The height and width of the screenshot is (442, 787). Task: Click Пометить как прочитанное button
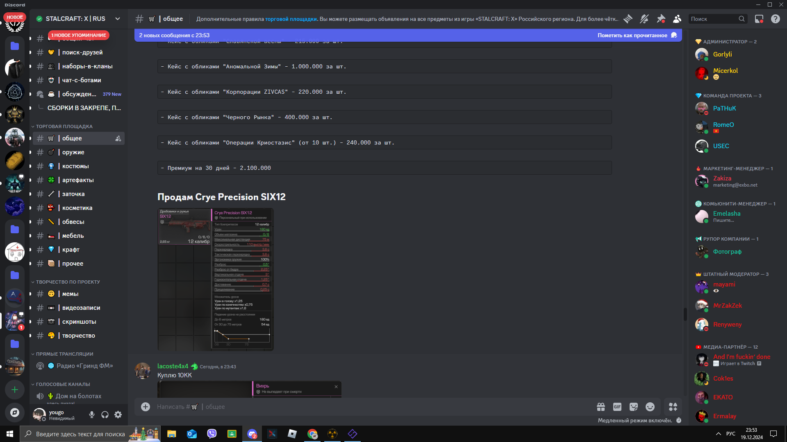[x=637, y=35]
